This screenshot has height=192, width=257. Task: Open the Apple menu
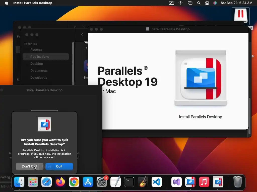[x=7, y=3]
